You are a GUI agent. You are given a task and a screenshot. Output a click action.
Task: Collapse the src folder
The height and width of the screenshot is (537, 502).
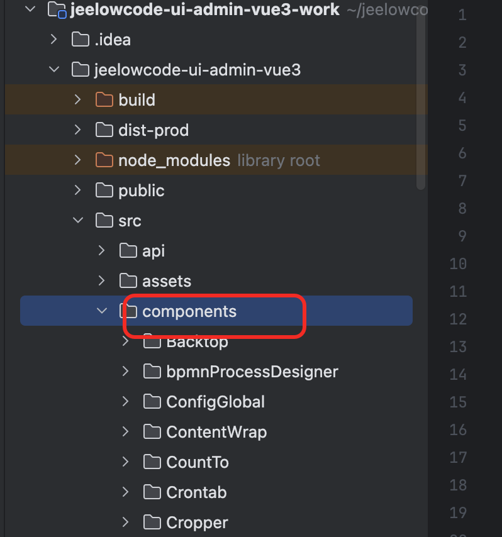(x=77, y=221)
